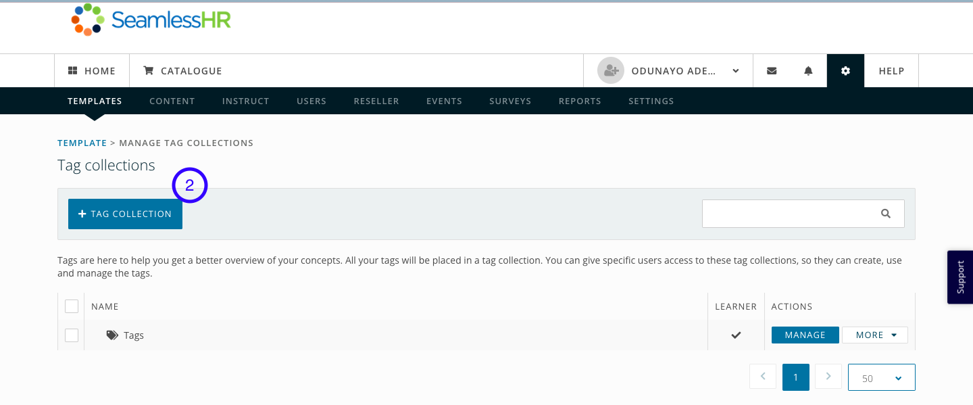Click the Template breadcrumb link

pos(82,143)
